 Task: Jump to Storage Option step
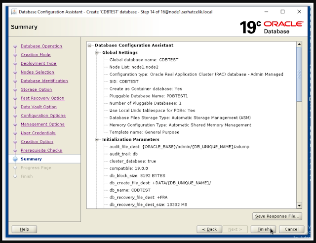(x=37, y=89)
